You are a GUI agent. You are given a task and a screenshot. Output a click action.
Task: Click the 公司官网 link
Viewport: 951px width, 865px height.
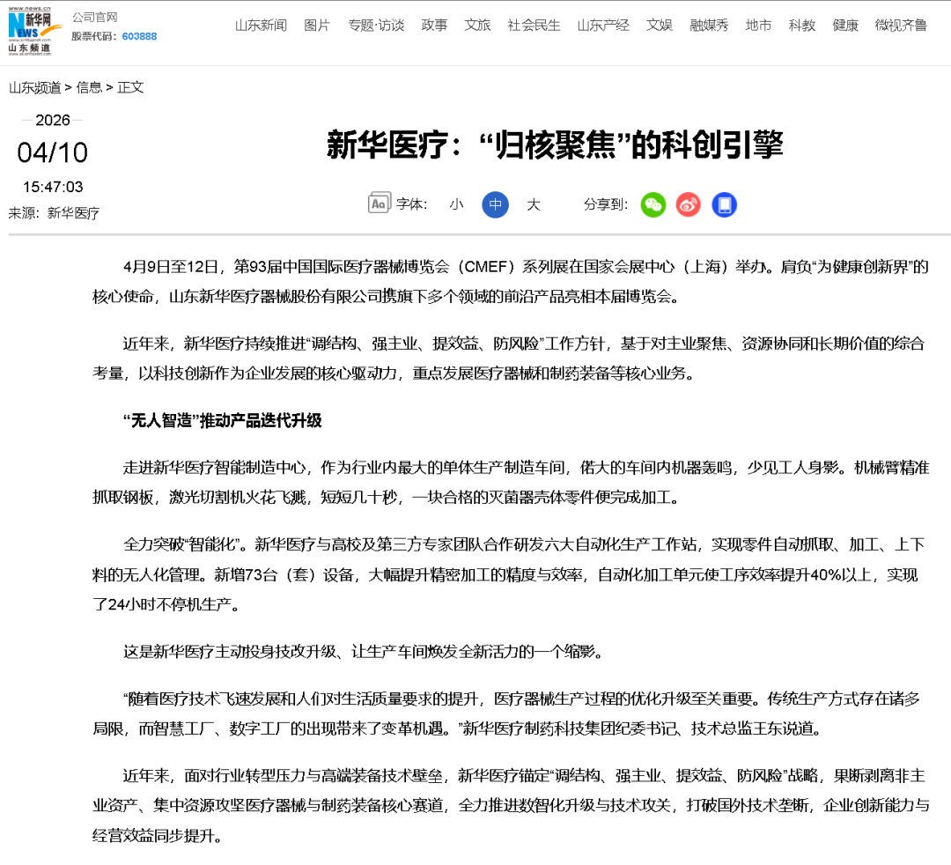95,17
